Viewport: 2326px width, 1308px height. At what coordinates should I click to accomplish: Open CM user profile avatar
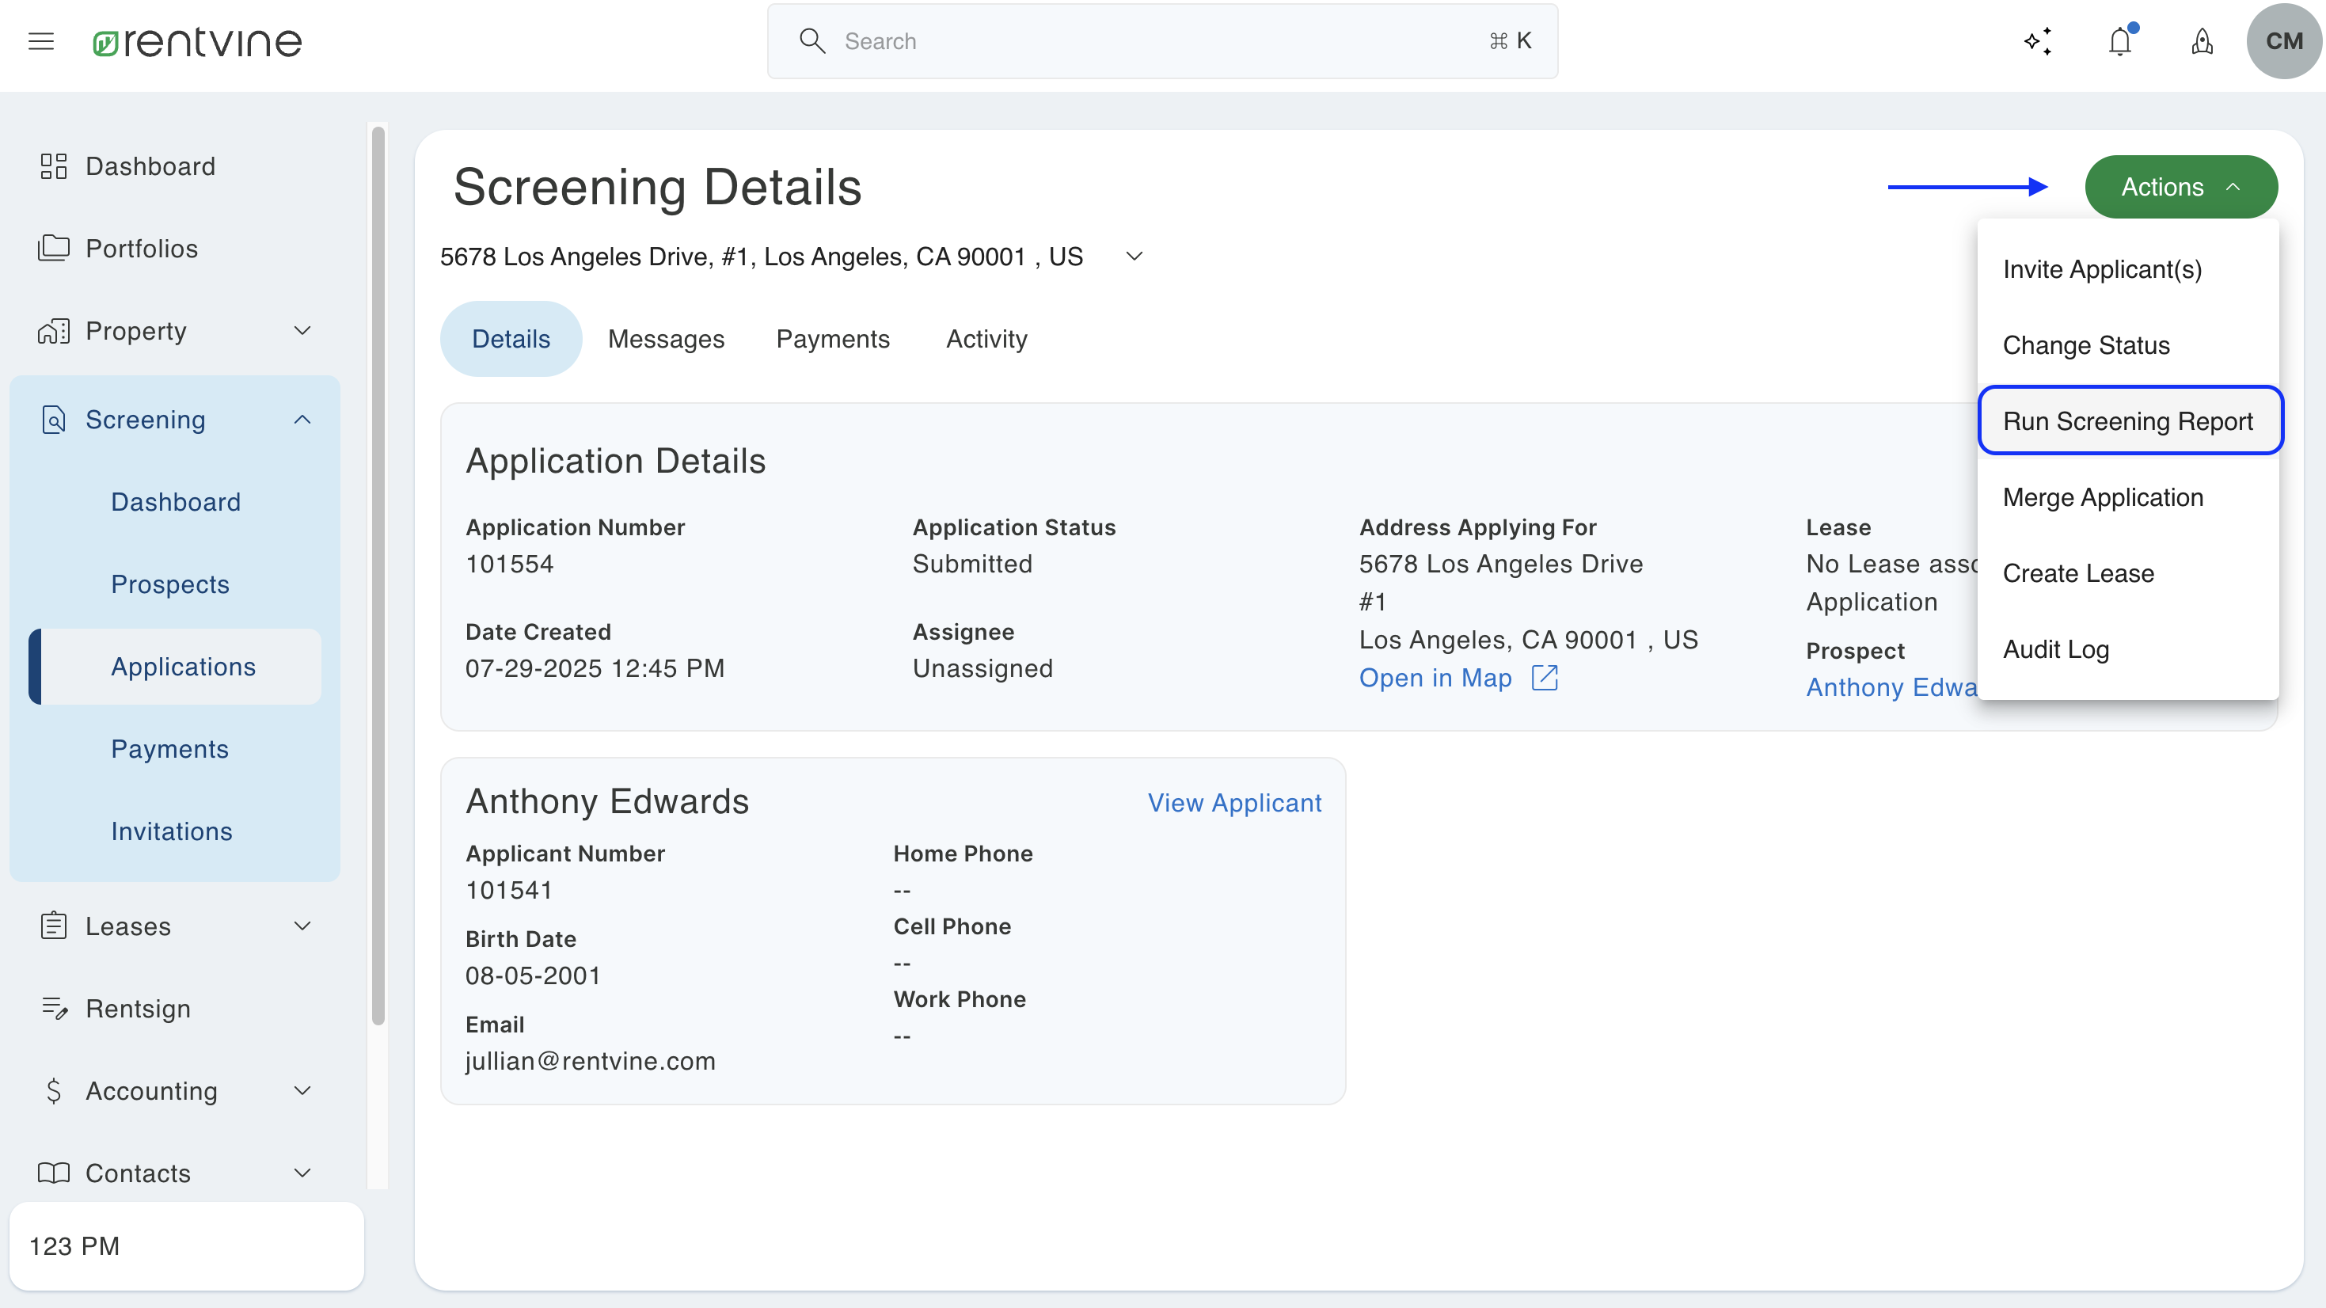click(2283, 40)
